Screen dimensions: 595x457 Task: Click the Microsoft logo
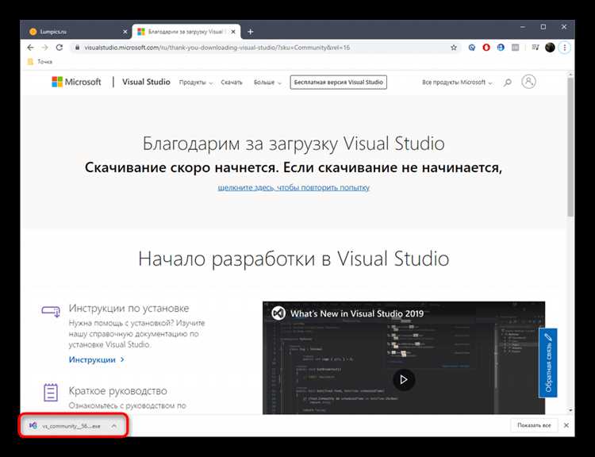coord(76,82)
